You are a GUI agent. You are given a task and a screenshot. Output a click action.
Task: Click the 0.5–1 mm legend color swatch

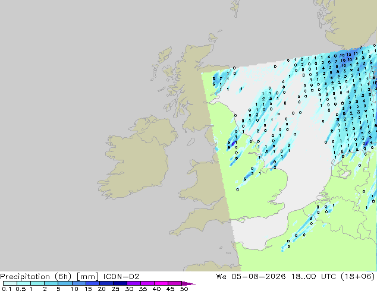tap(24, 283)
